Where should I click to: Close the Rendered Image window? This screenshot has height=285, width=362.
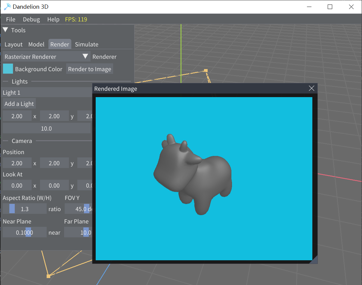pyautogui.click(x=311, y=88)
